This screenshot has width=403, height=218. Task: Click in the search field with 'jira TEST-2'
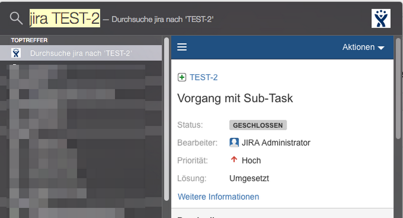(65, 19)
